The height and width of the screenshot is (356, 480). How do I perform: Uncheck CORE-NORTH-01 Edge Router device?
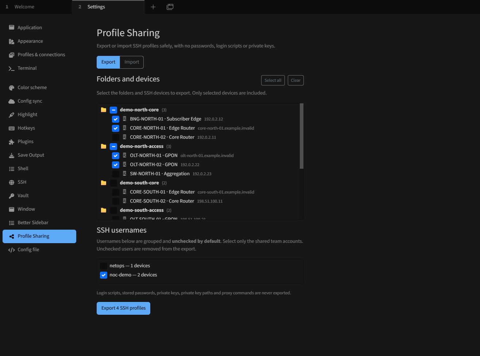[x=116, y=128]
